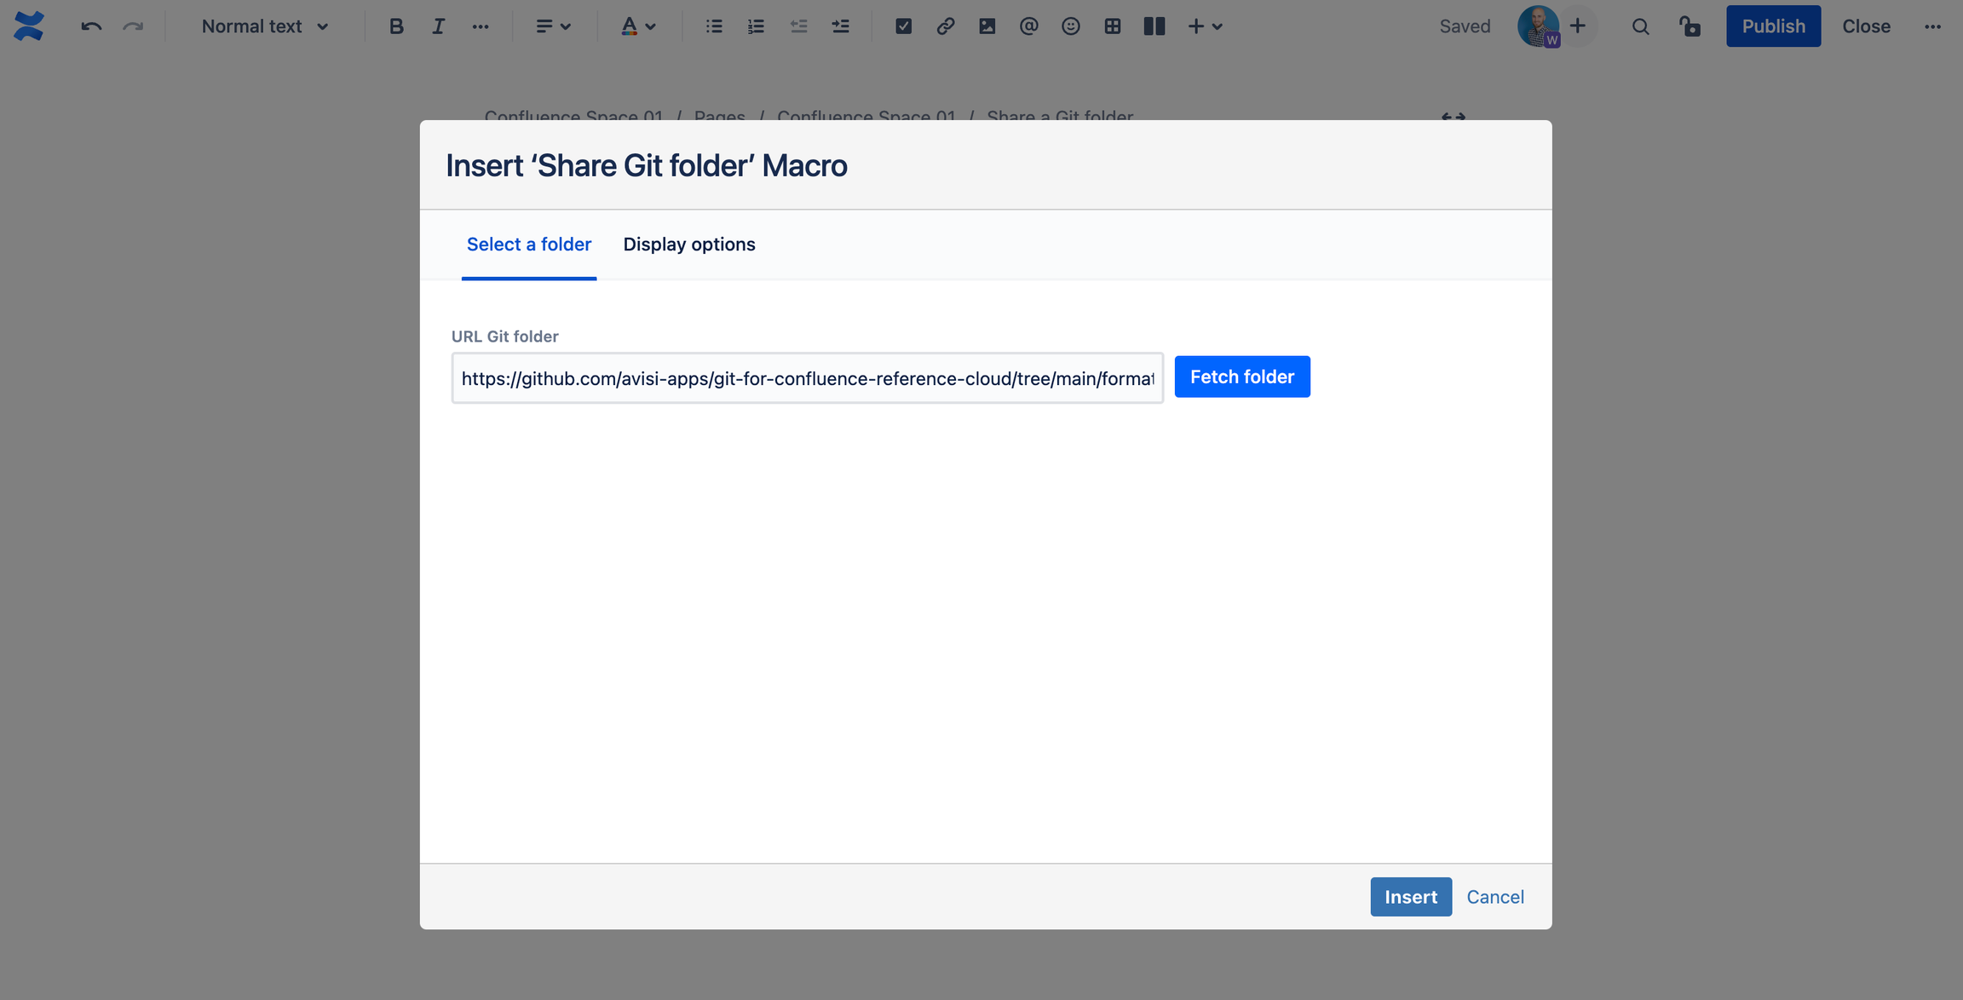Insert a link via toolbar
The height and width of the screenshot is (1000, 1963).
pos(945,26)
